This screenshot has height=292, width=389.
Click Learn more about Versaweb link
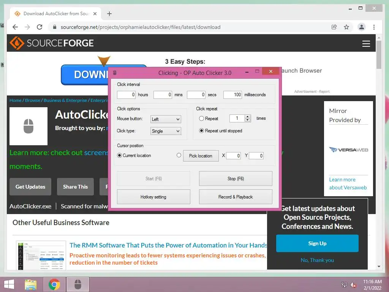tap(348, 184)
